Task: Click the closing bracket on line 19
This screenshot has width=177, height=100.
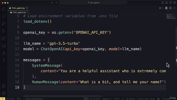Action: (x=24, y=87)
